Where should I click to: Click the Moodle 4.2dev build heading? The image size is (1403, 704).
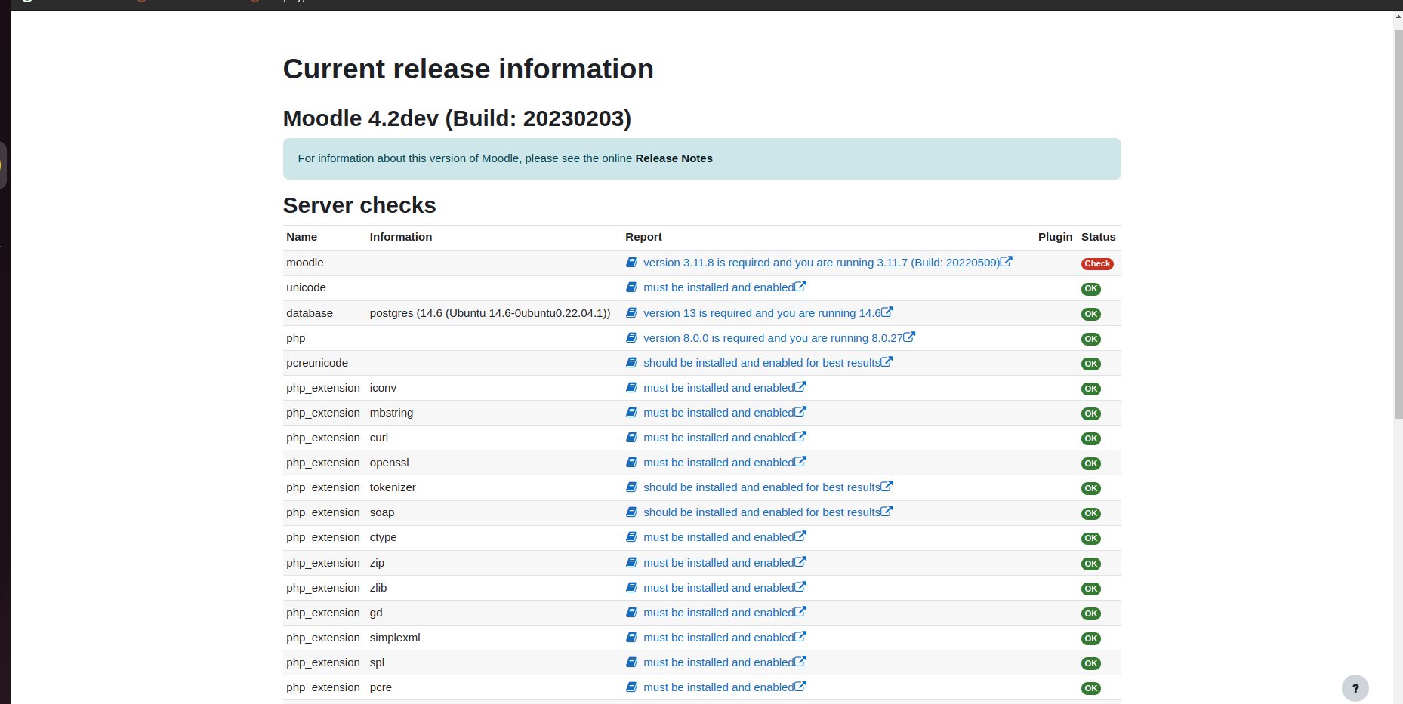[457, 118]
